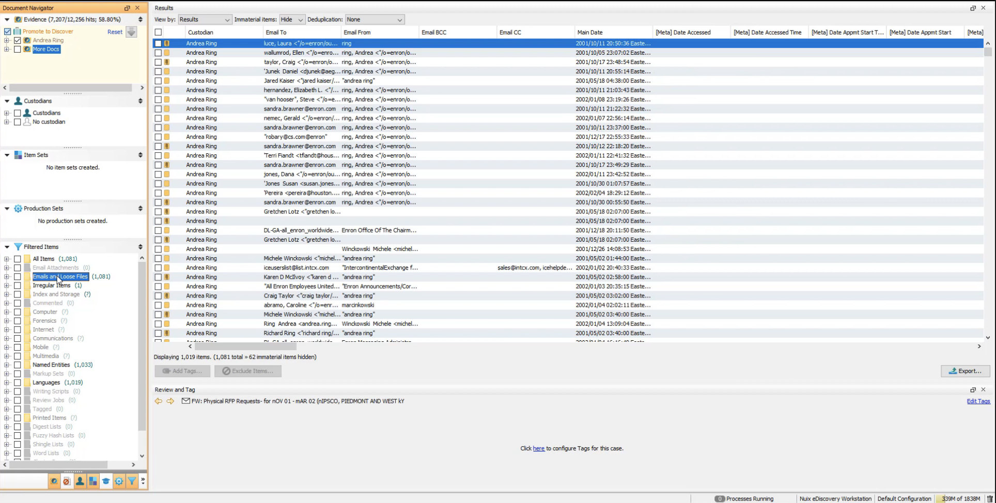Toggle the custodians person icon in bottom toolbar

pyautogui.click(x=80, y=481)
